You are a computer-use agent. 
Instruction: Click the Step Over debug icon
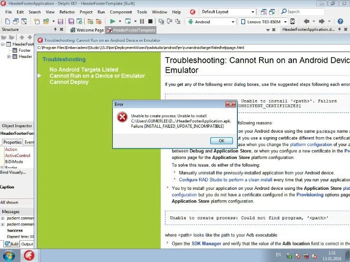click(x=170, y=21)
